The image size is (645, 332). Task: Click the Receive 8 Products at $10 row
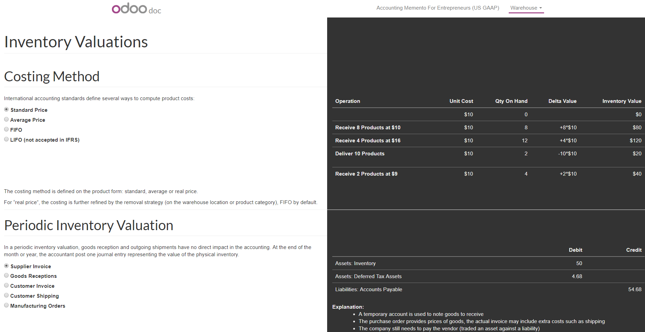(x=368, y=128)
